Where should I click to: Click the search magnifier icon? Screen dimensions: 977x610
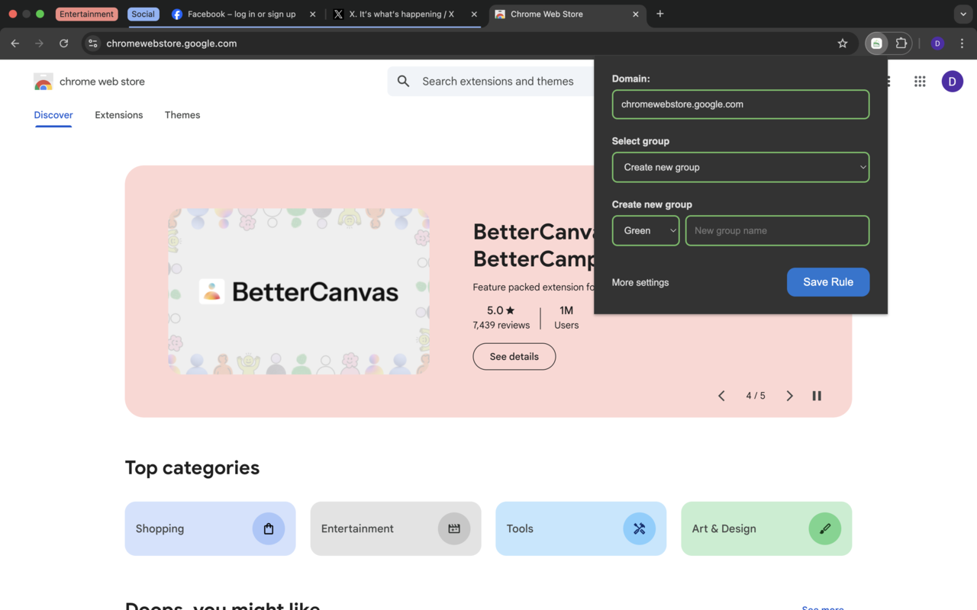(404, 81)
